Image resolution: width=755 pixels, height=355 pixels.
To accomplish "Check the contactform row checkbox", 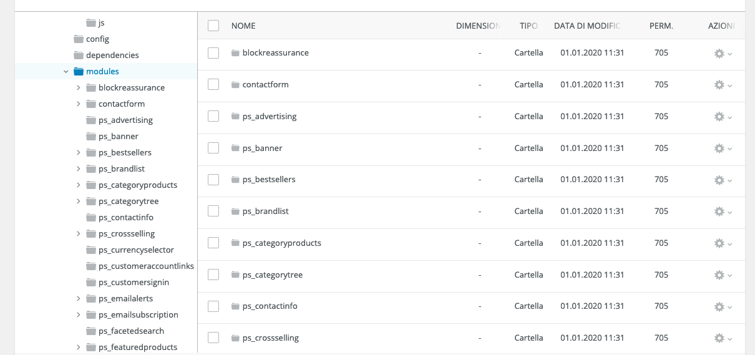I will coord(213,85).
